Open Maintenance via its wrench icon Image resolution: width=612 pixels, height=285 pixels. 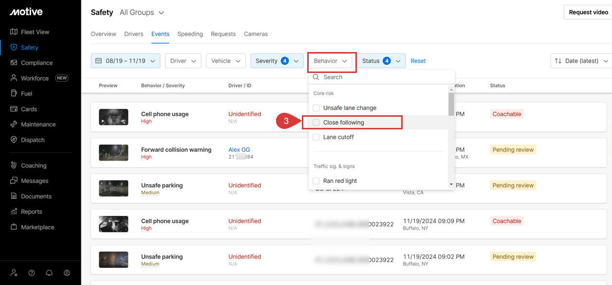[14, 125]
